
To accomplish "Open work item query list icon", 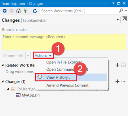I will tap(123, 65).
